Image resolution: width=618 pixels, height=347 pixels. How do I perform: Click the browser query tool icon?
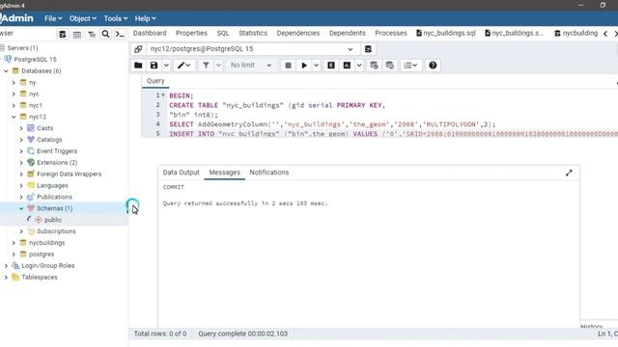62,35
